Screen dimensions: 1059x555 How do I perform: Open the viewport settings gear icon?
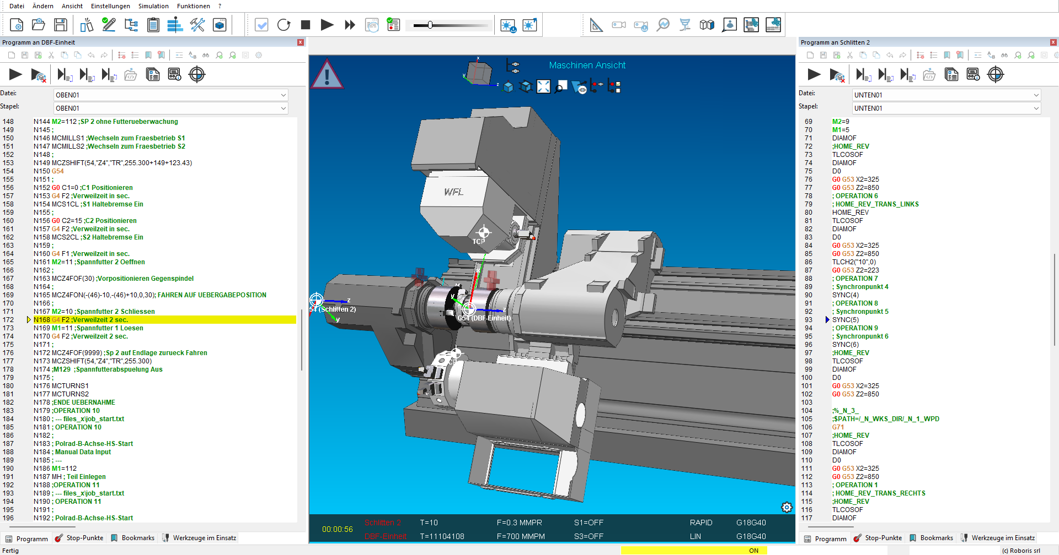click(787, 507)
